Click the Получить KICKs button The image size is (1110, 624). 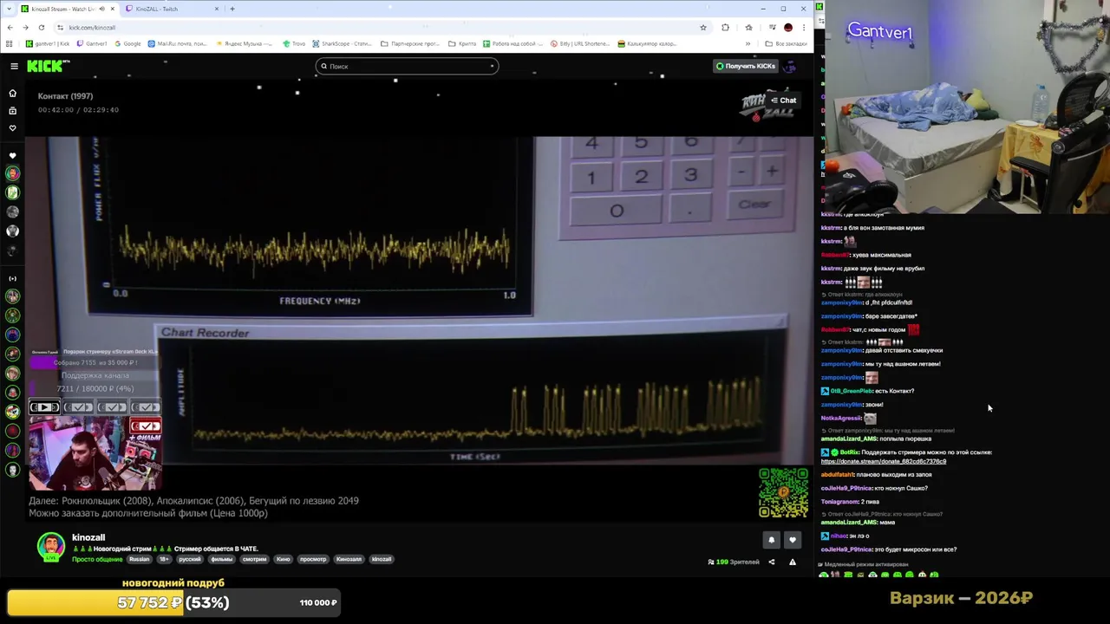click(745, 66)
